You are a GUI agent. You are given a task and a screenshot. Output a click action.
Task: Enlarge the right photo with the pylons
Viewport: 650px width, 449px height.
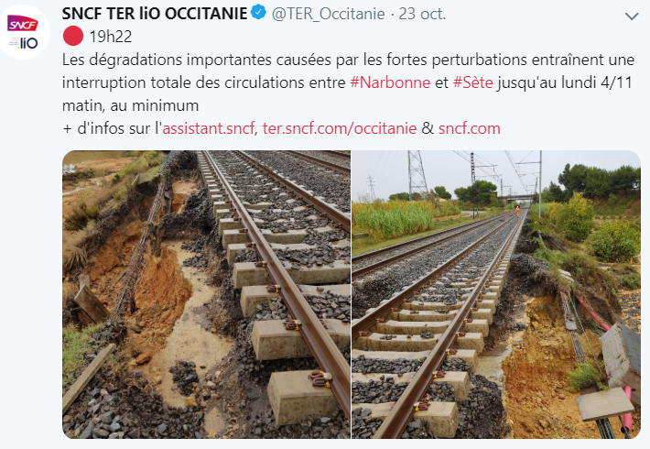496,294
